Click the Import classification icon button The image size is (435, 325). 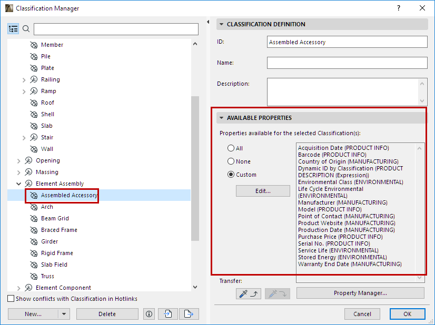pyautogui.click(x=168, y=314)
